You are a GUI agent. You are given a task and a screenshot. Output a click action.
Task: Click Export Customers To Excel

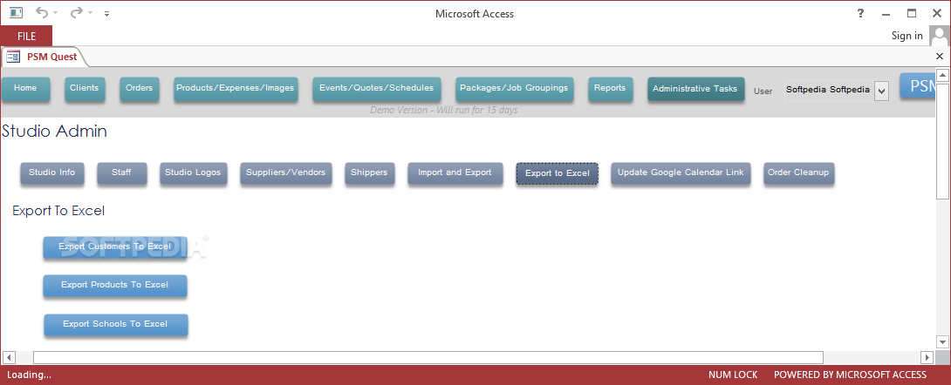pos(114,247)
